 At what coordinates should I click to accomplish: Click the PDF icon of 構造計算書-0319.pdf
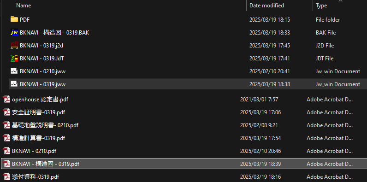6,138
